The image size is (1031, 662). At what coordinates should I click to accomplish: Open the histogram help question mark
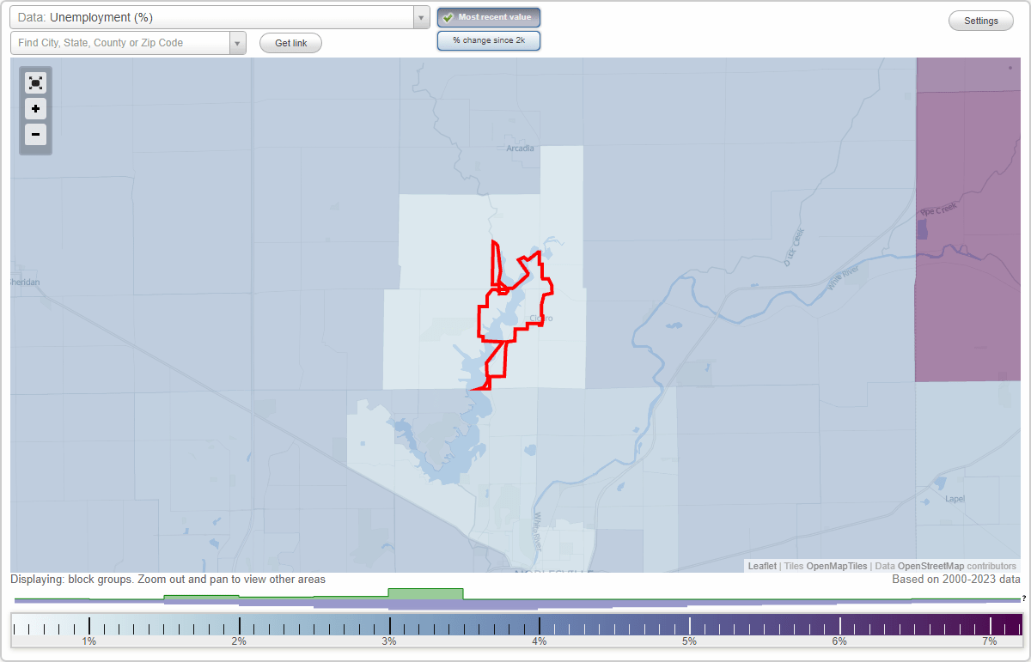pyautogui.click(x=1023, y=598)
